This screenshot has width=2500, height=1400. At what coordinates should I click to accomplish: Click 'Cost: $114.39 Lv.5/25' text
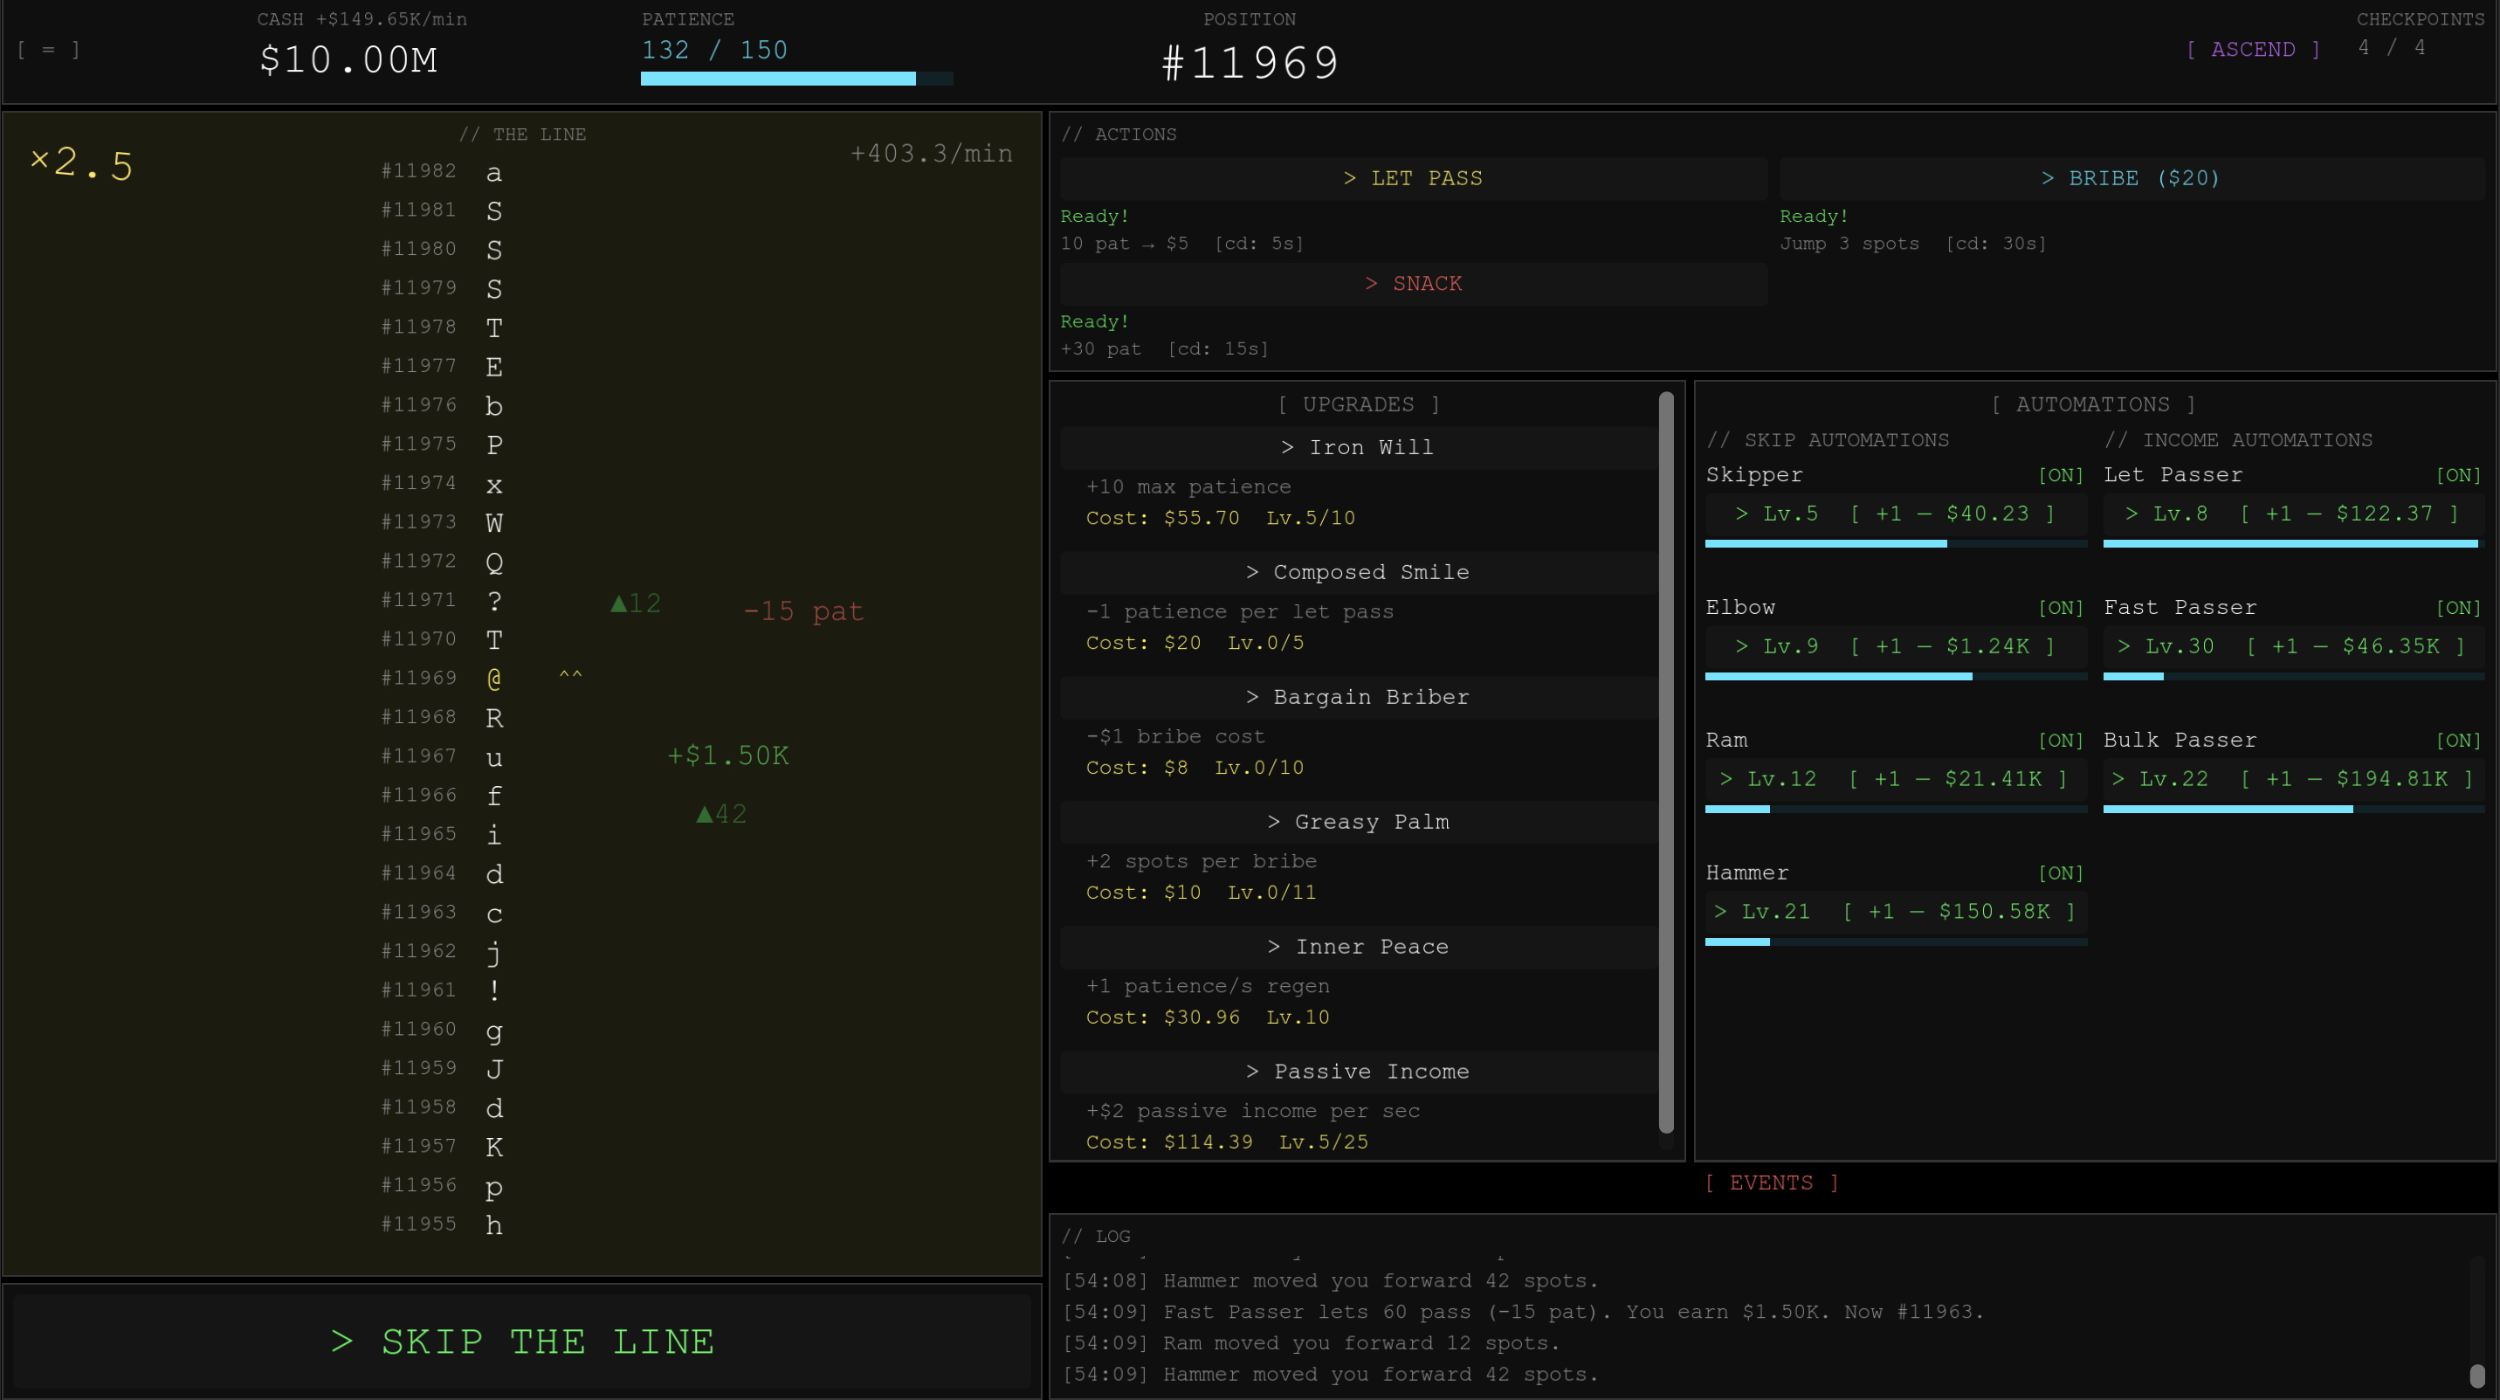point(1227,1142)
